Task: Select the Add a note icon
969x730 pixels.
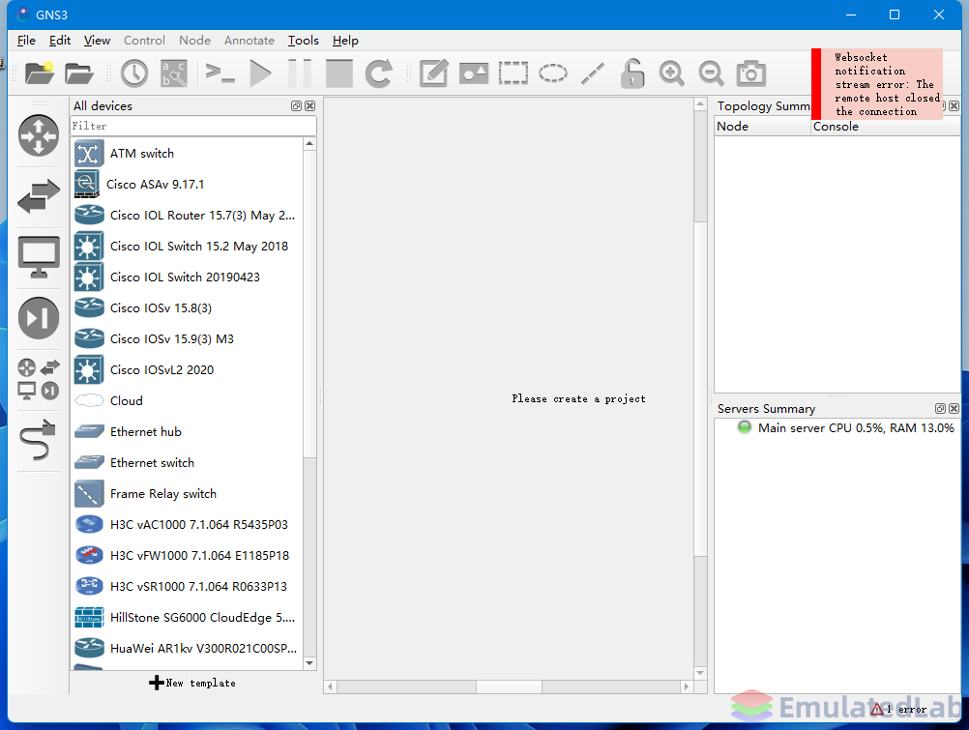Action: click(x=434, y=73)
